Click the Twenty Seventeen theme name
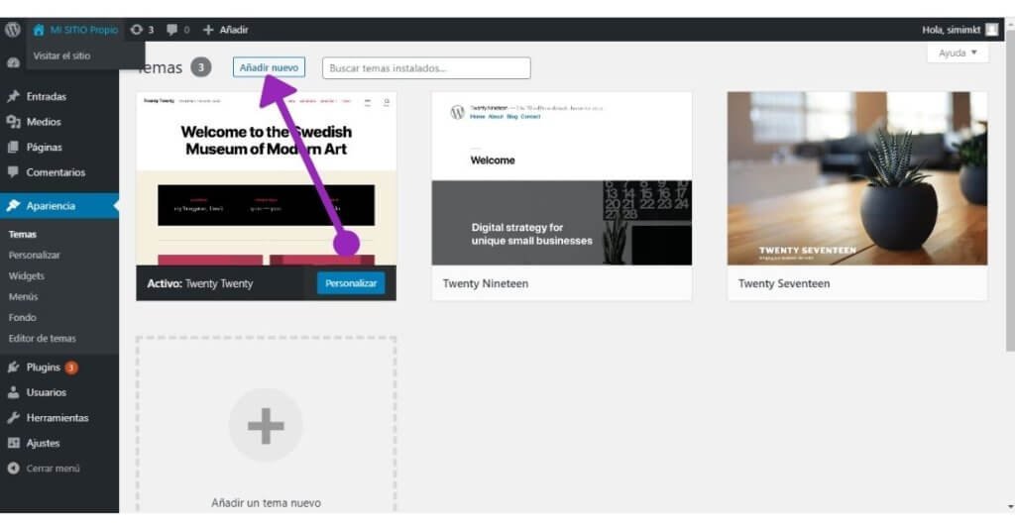 [x=784, y=283]
